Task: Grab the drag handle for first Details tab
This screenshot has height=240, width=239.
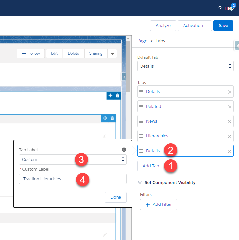Action: (141, 92)
